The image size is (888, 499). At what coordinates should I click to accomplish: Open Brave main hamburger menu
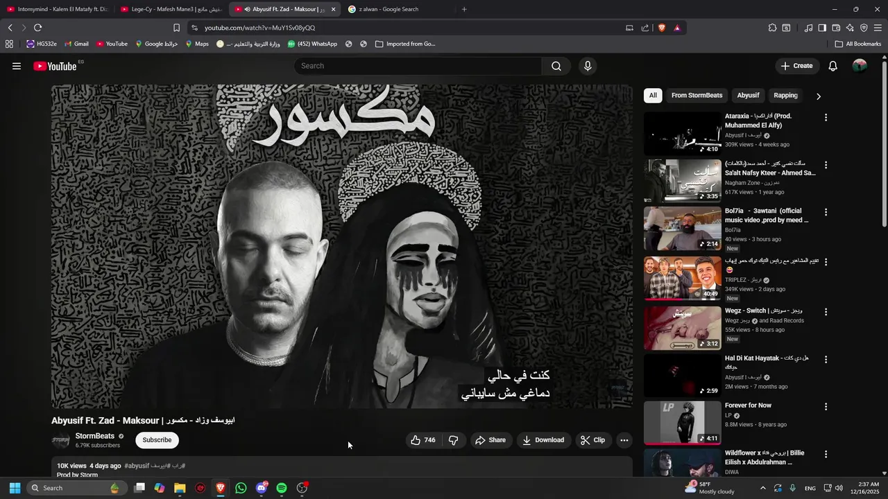pos(878,28)
